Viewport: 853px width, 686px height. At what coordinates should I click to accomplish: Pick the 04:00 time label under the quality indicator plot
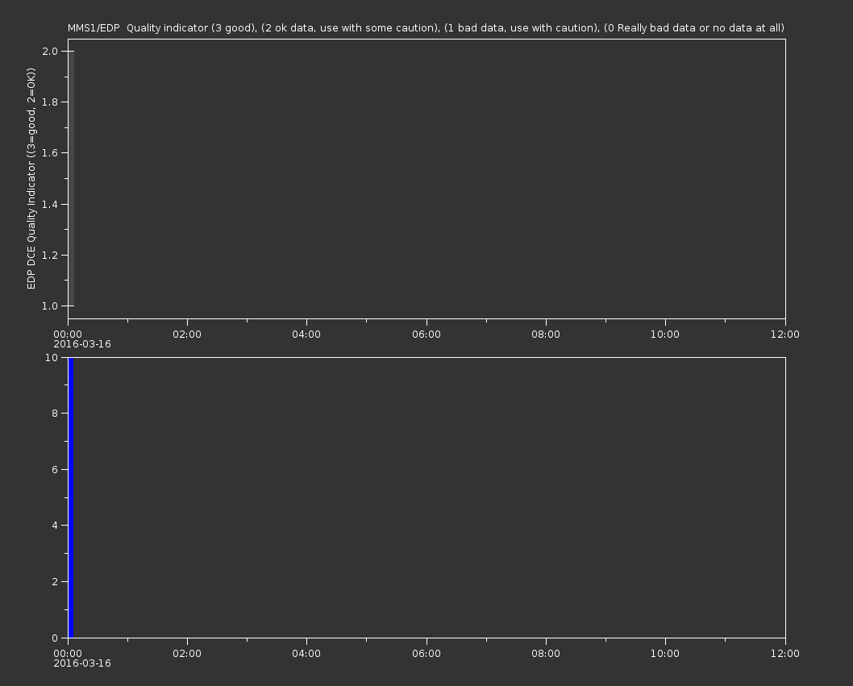pos(306,334)
